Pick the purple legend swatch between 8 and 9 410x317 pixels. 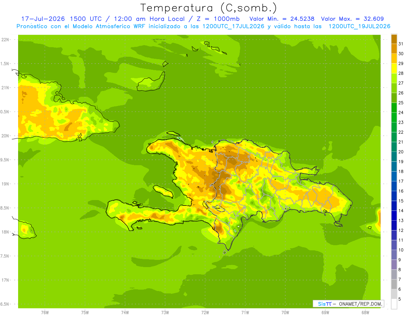pyautogui.click(x=394, y=265)
